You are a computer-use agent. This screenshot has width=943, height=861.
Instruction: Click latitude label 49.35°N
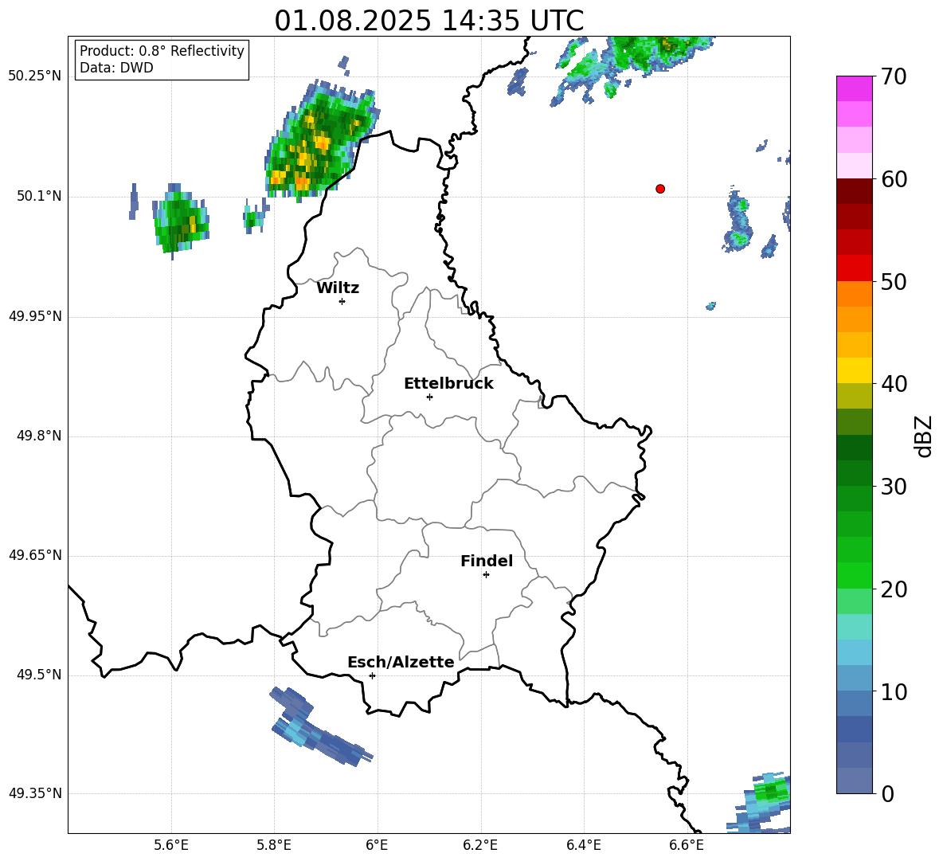point(35,793)
